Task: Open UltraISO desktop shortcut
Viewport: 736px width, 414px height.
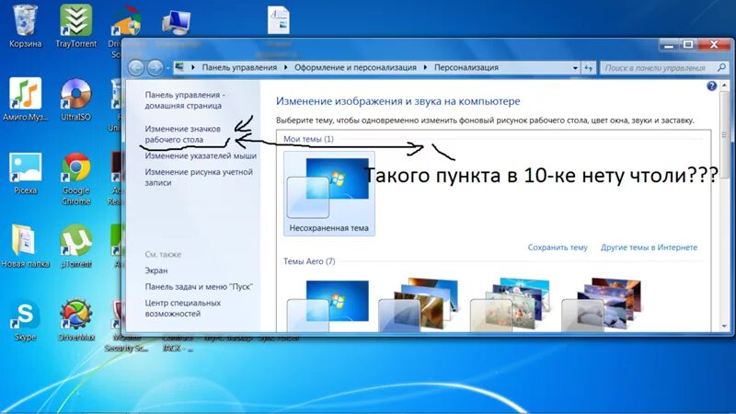Action: pos(75,99)
